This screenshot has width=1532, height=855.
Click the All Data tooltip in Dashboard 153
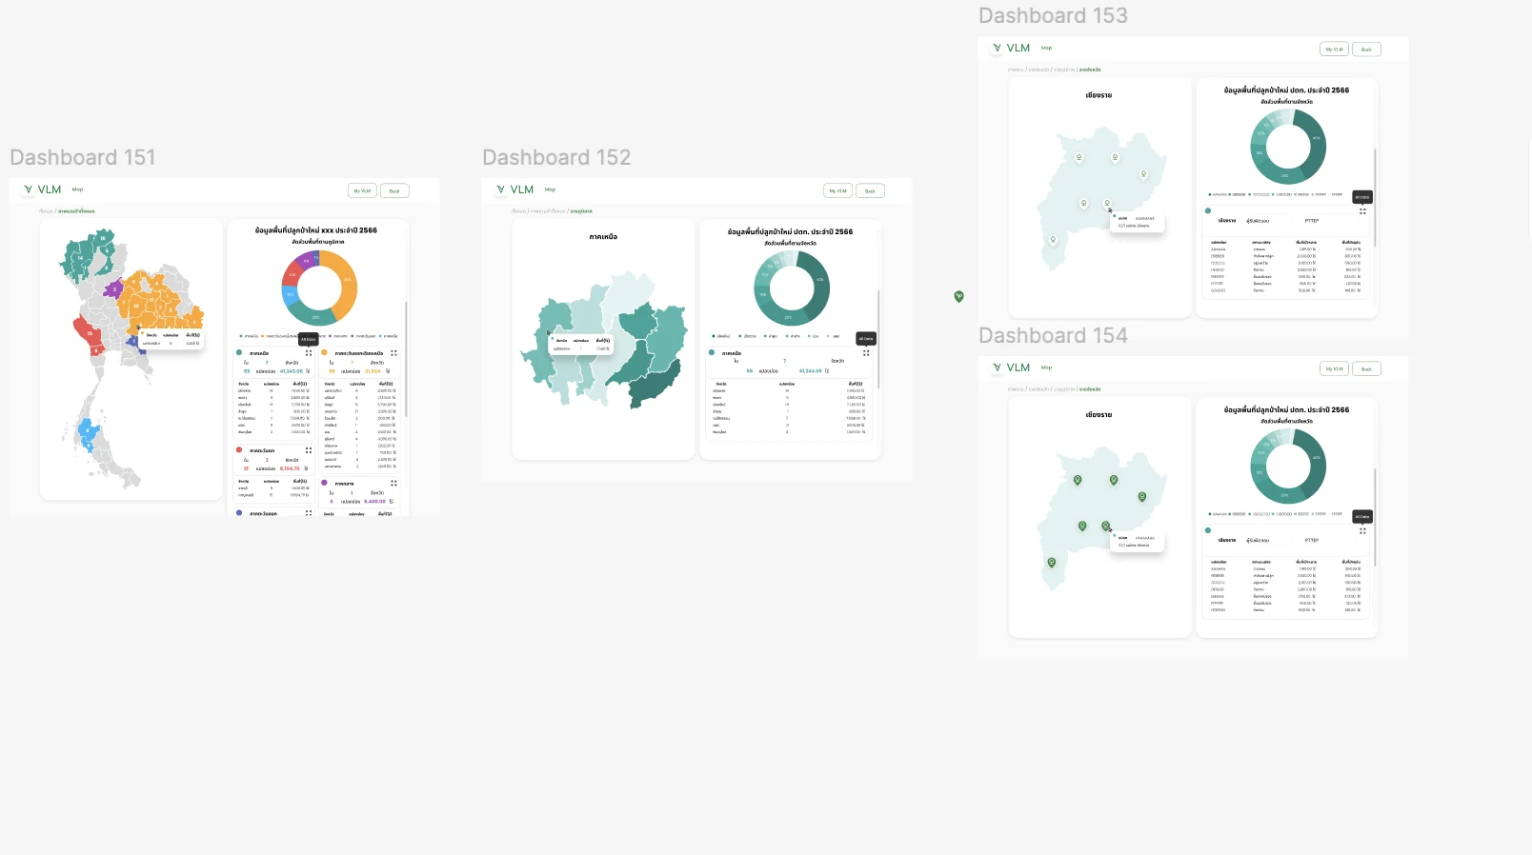(1362, 197)
